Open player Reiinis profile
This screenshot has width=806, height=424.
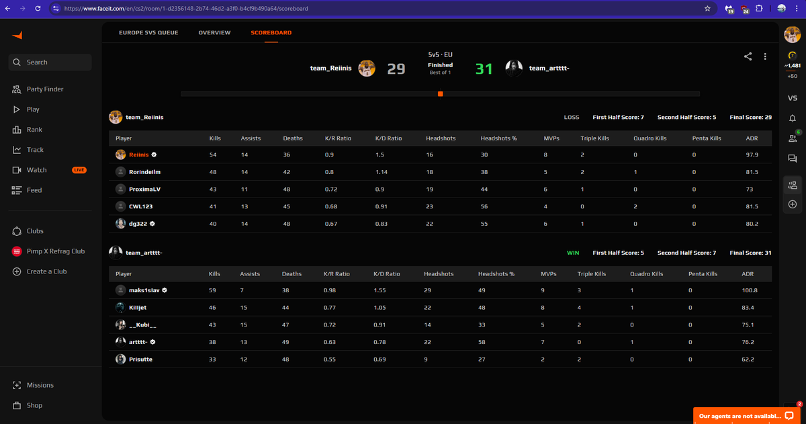coord(138,155)
